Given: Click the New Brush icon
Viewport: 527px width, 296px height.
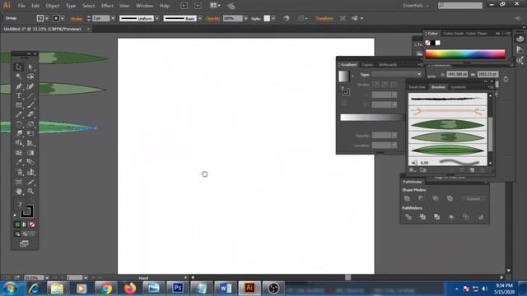Looking at the screenshot, I should coord(472,170).
